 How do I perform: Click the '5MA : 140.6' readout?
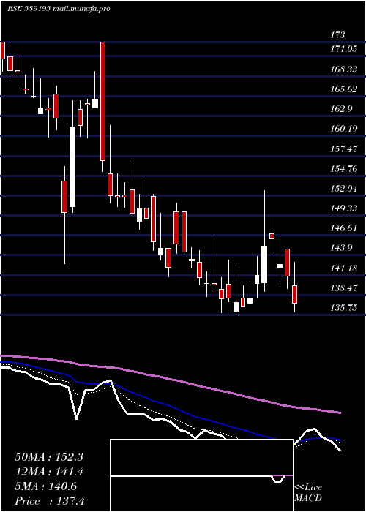[x=45, y=486]
